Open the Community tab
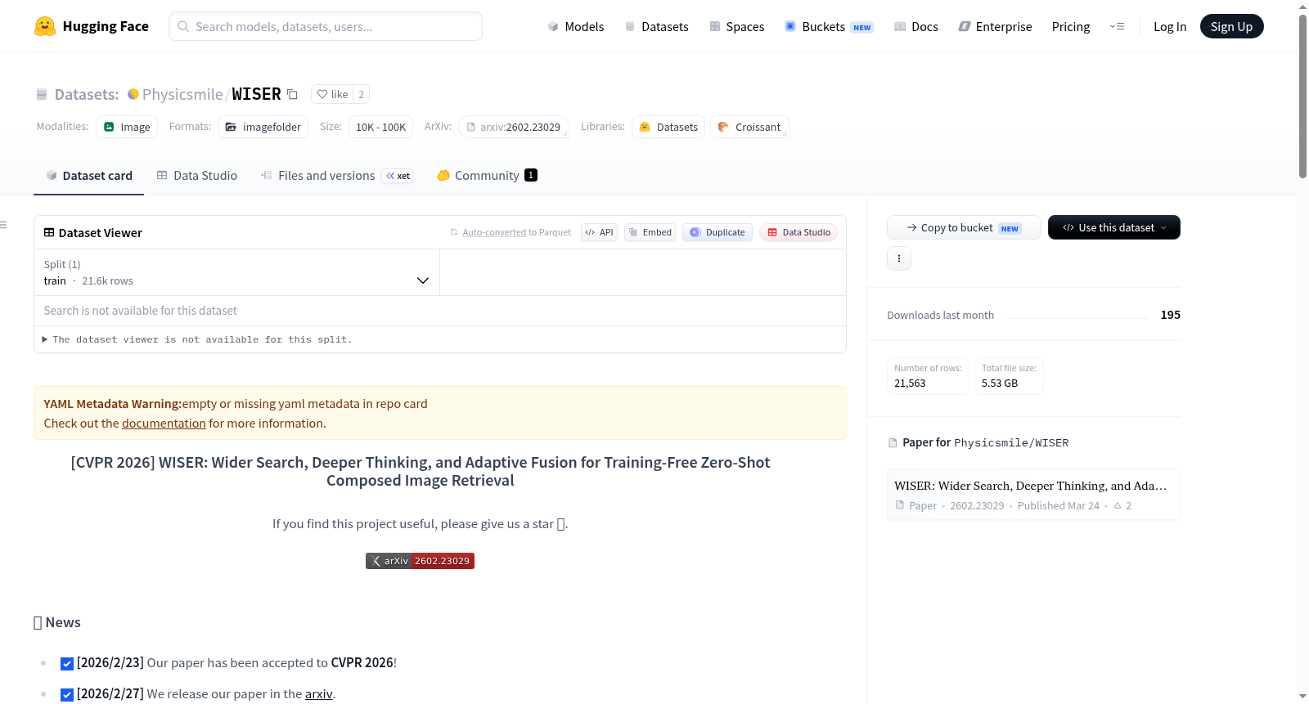Screen dimensions: 1309x704 [488, 176]
